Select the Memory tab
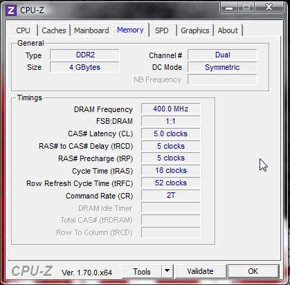 pos(130,30)
